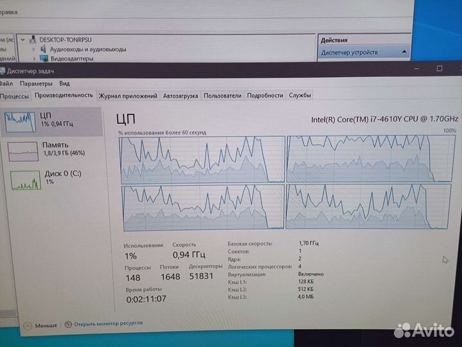The image size is (462, 347).
Task: Click the Логических процессоров label
Action: point(260,267)
